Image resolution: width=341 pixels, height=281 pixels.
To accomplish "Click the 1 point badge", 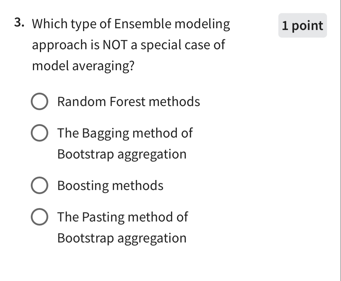I will (x=302, y=26).
